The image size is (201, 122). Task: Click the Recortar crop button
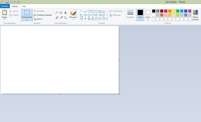tap(39, 11)
